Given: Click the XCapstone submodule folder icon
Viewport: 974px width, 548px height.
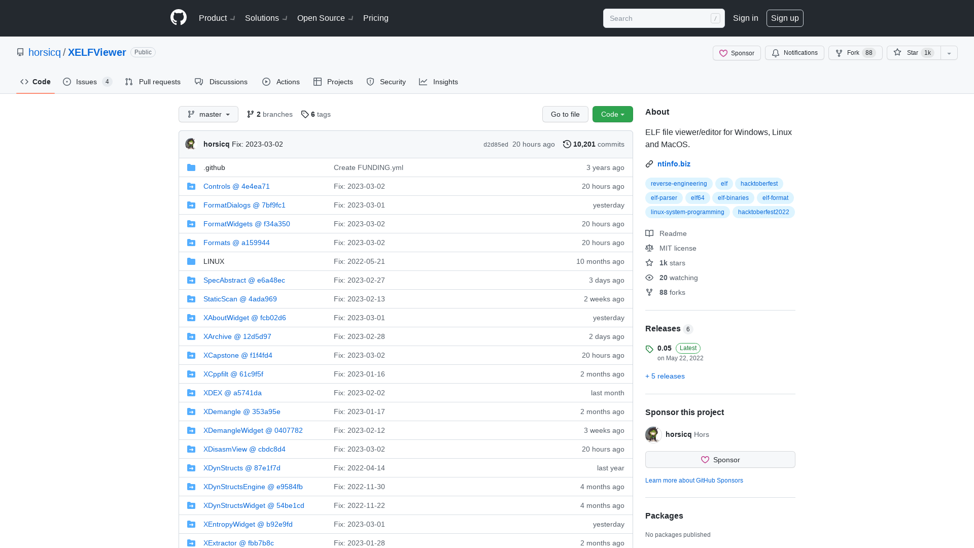Looking at the screenshot, I should point(191,355).
